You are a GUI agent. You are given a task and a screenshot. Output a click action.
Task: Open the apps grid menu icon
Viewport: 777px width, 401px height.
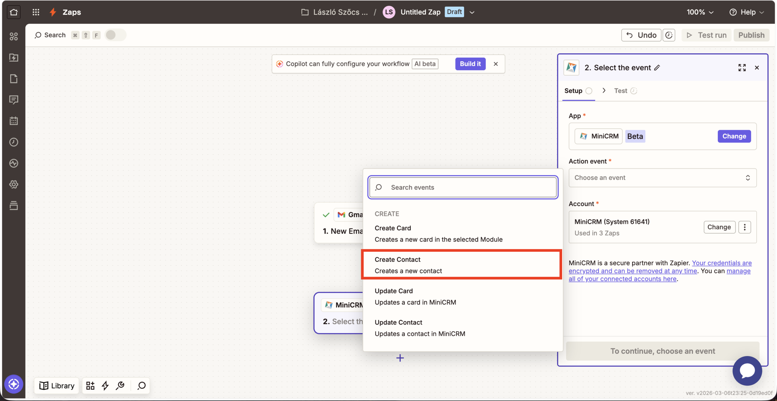pos(36,12)
